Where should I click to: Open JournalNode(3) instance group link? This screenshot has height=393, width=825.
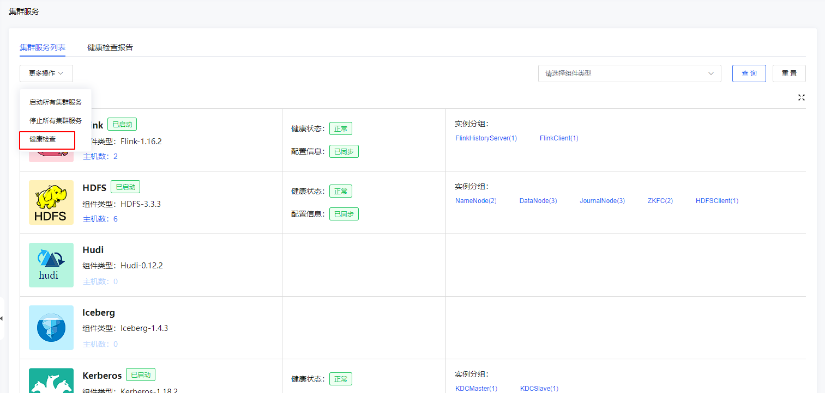(x=603, y=201)
